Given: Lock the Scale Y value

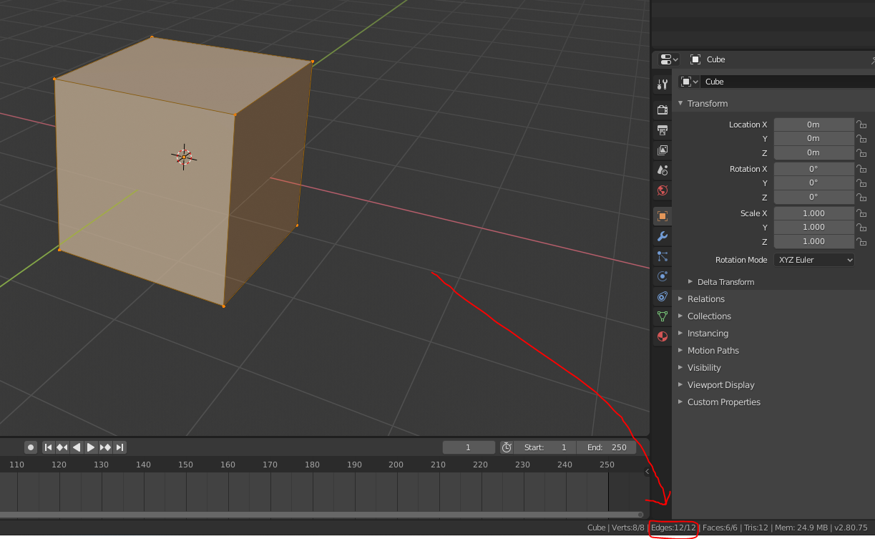Looking at the screenshot, I should pos(861,227).
